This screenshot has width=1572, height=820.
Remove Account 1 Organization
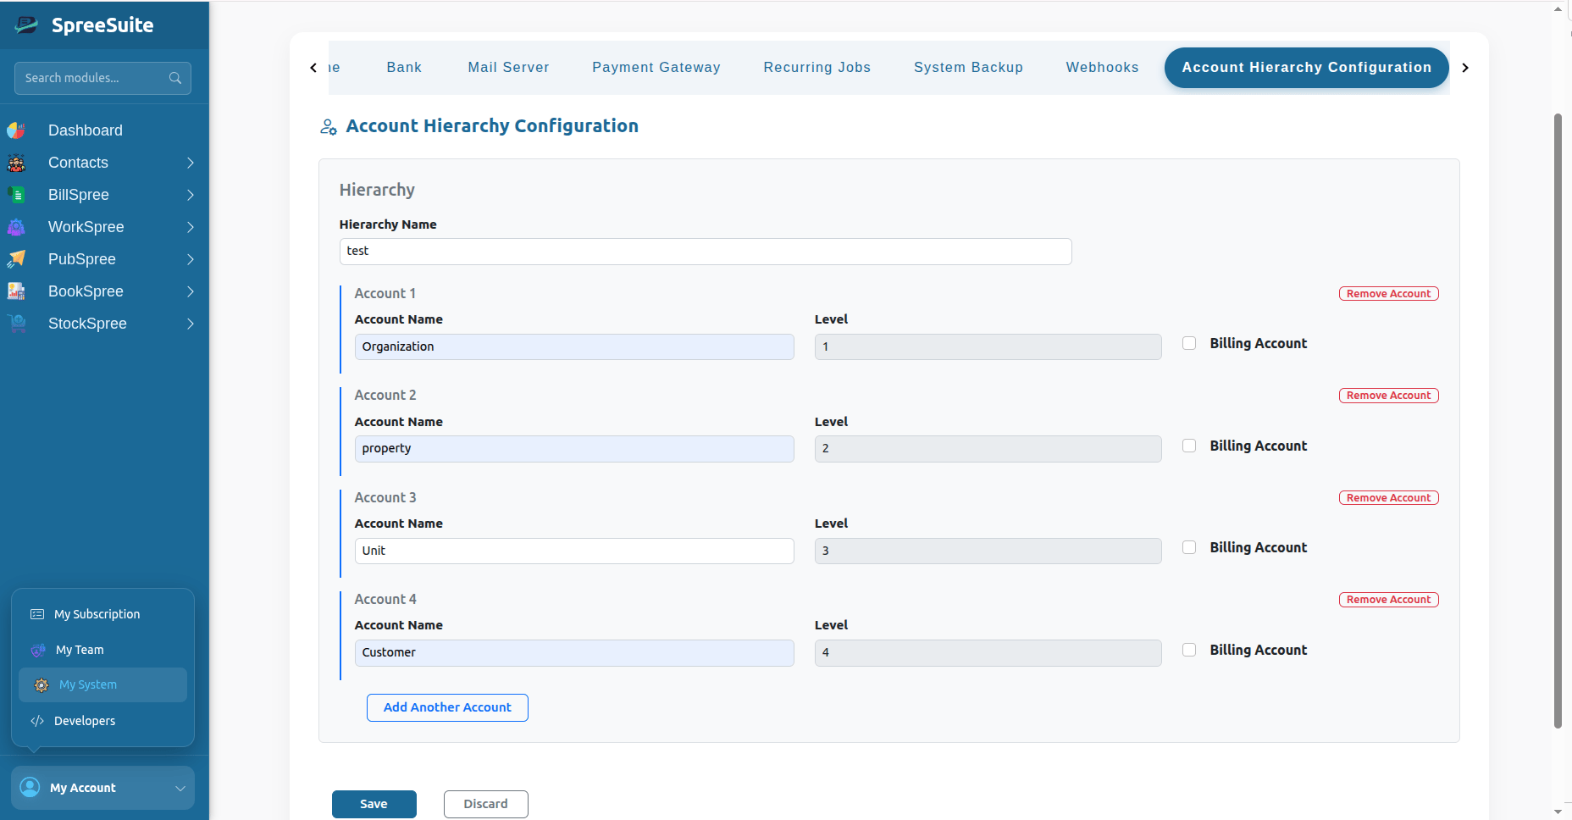point(1389,294)
